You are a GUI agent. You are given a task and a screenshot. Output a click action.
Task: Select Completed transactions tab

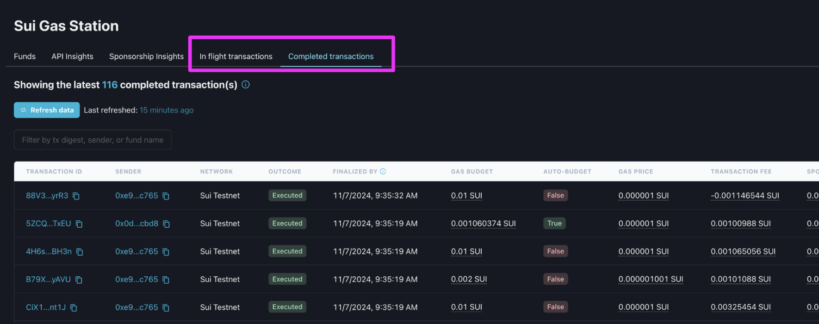coord(331,56)
